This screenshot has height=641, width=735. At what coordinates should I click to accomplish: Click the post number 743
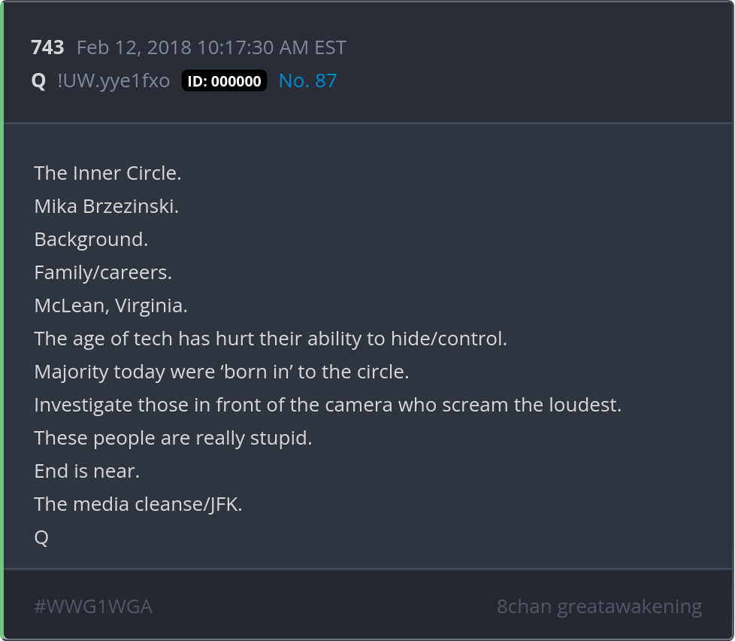coord(47,48)
